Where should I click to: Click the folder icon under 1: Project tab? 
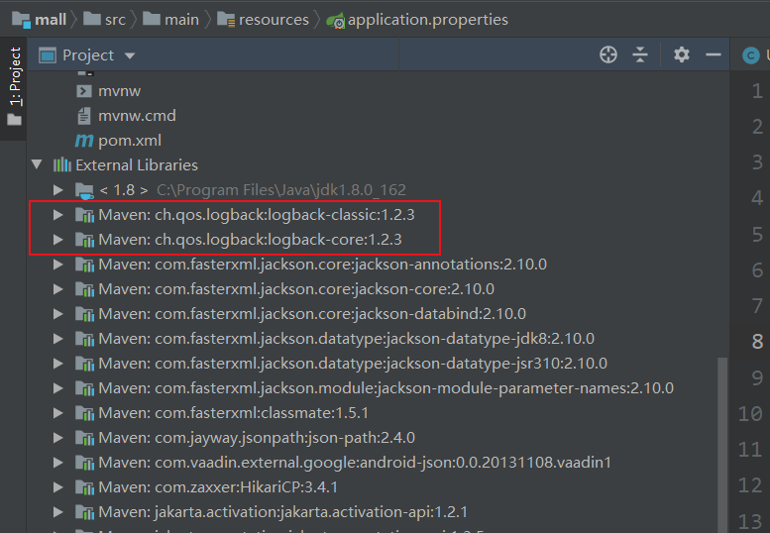(x=14, y=119)
